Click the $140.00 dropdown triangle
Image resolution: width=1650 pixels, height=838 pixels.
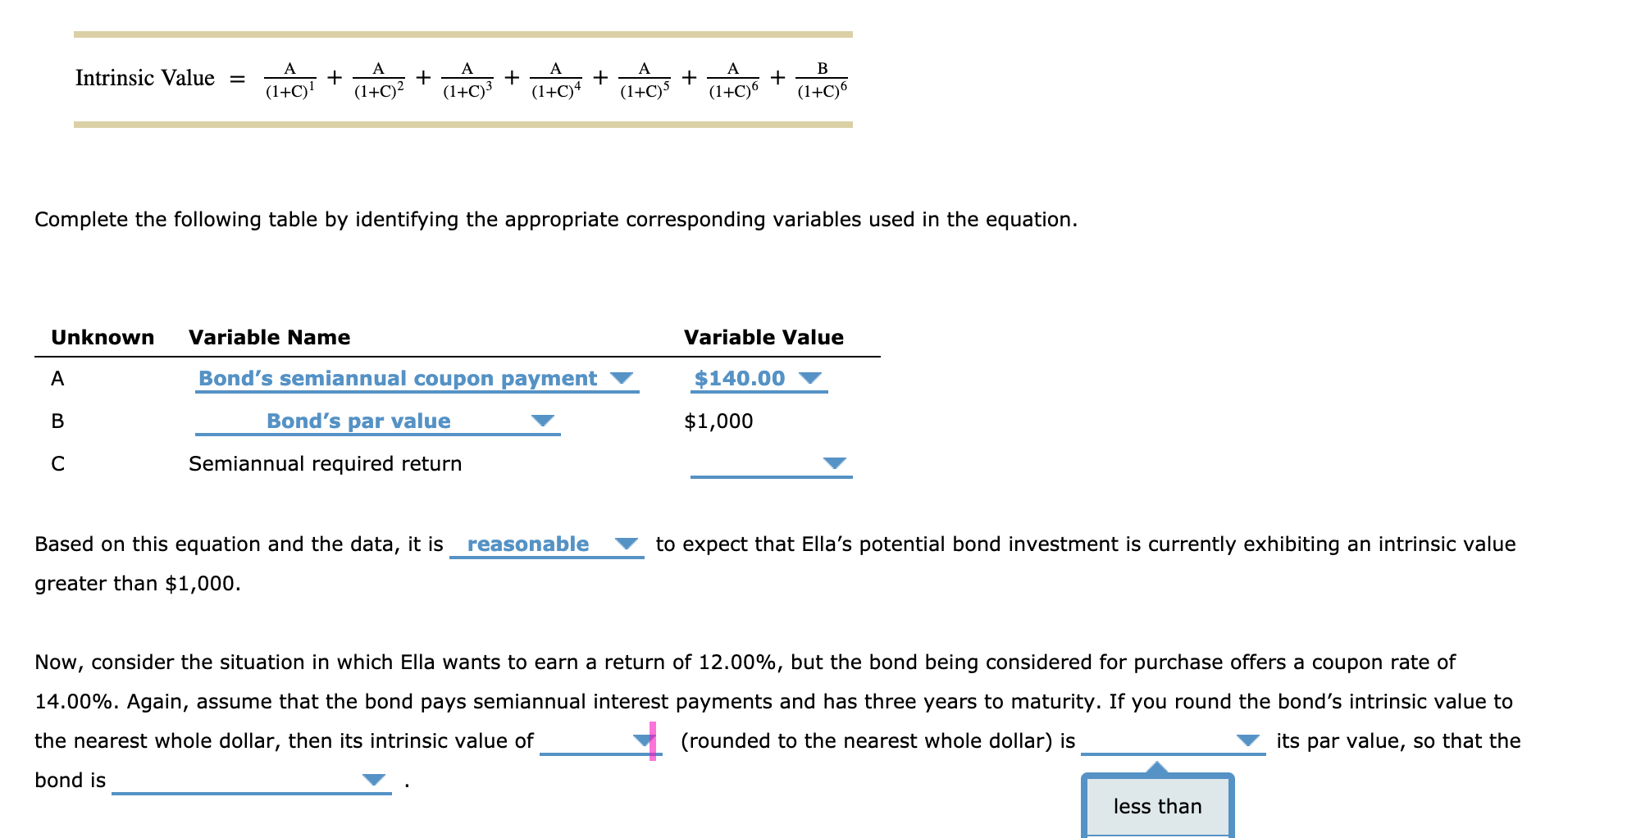810,378
